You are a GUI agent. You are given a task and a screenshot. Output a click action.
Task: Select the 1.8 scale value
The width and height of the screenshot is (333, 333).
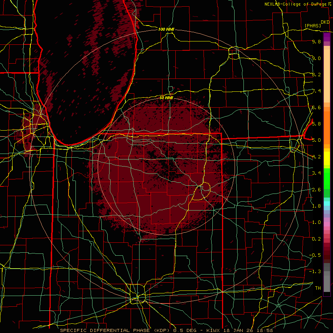316,206
